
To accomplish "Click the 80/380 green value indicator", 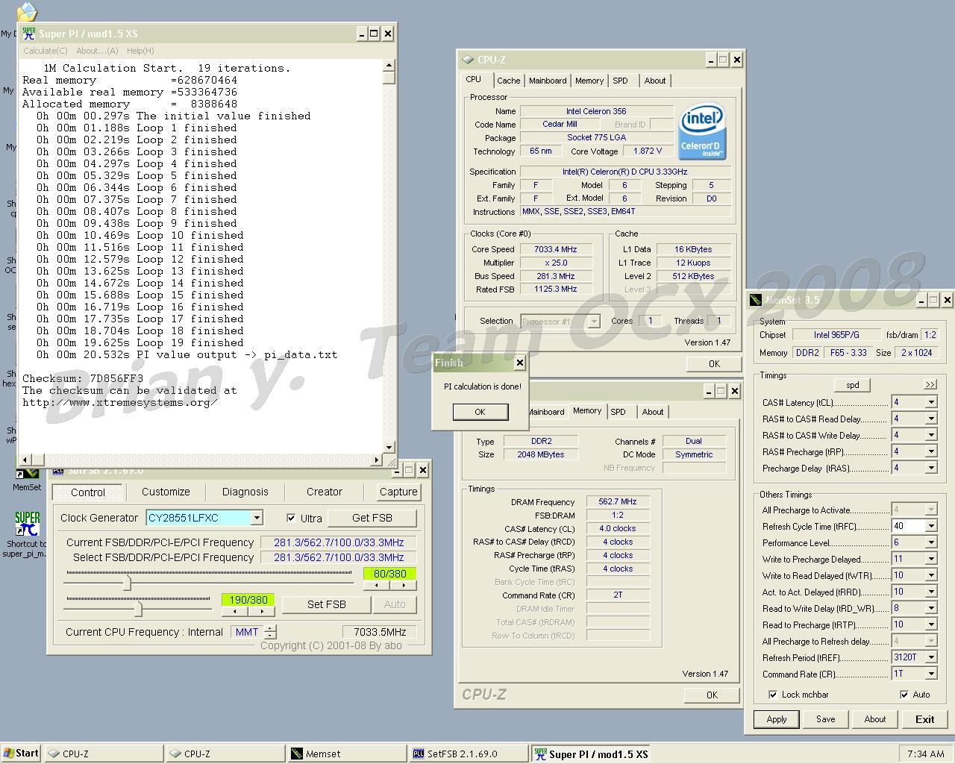I will point(389,574).
